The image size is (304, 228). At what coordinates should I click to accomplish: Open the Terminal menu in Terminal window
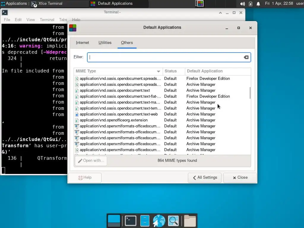(x=47, y=20)
